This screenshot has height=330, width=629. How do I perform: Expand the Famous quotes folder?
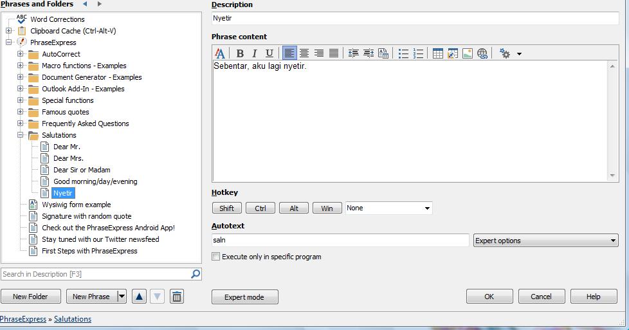tap(20, 112)
